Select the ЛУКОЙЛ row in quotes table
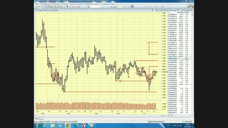 pos(180,22)
